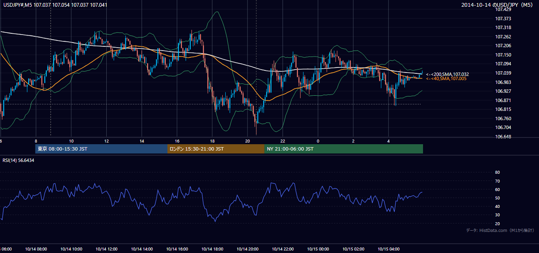This screenshot has width=539, height=253.
Task: Click the 10/15 02:00 time axis label
Action: 353,249
